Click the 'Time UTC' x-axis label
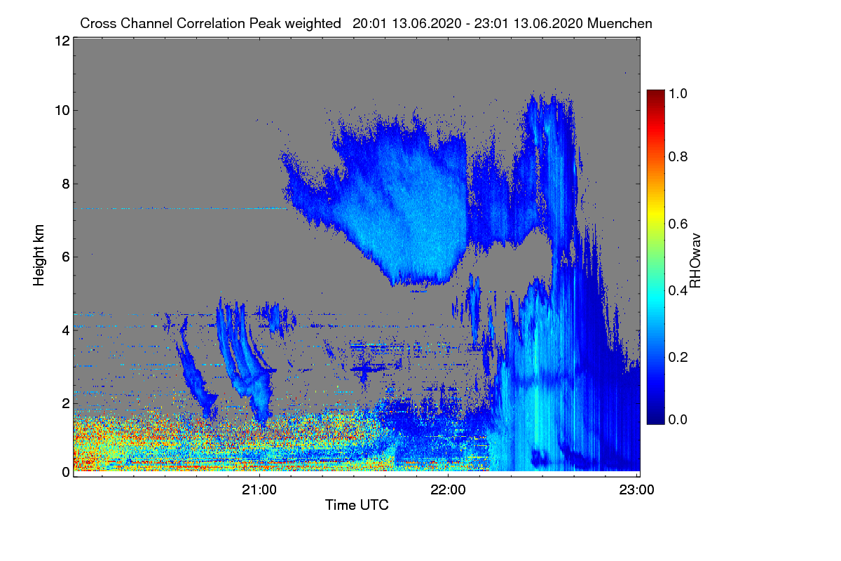The height and width of the screenshot is (561, 841). pyautogui.click(x=357, y=505)
